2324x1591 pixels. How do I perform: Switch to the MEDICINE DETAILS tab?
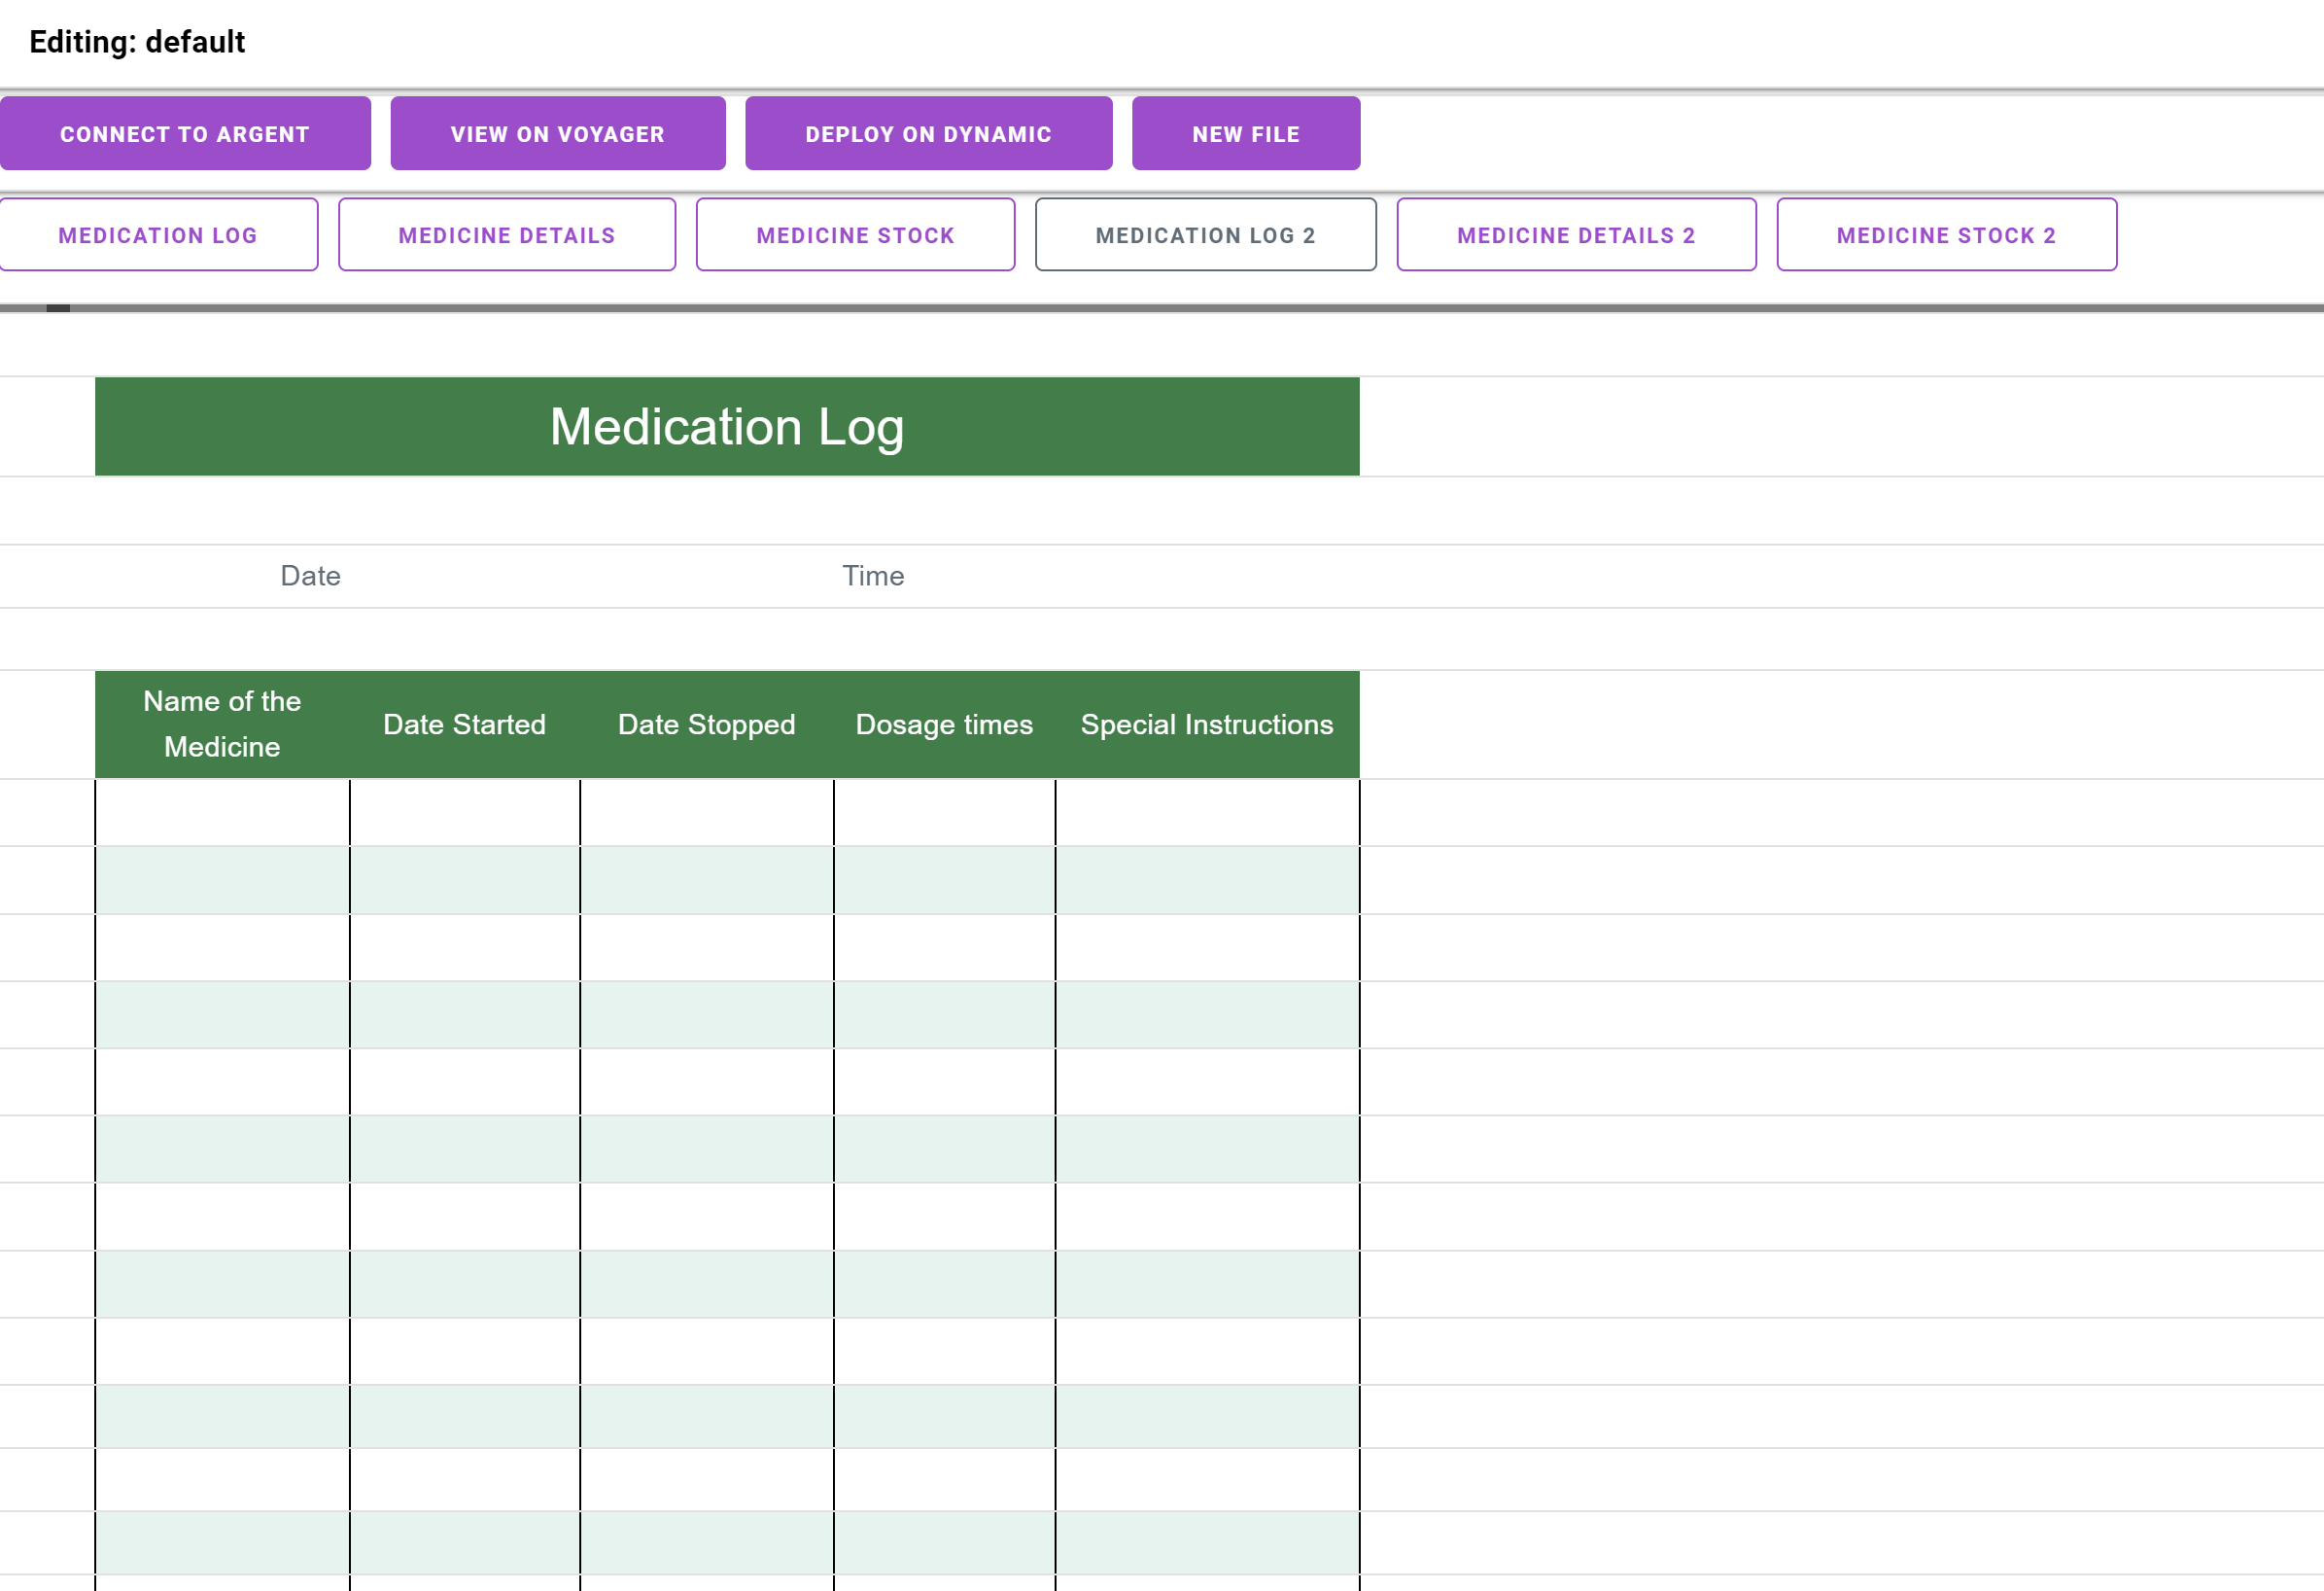tap(508, 235)
